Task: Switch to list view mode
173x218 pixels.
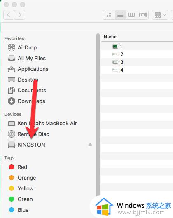Action: pos(120,15)
